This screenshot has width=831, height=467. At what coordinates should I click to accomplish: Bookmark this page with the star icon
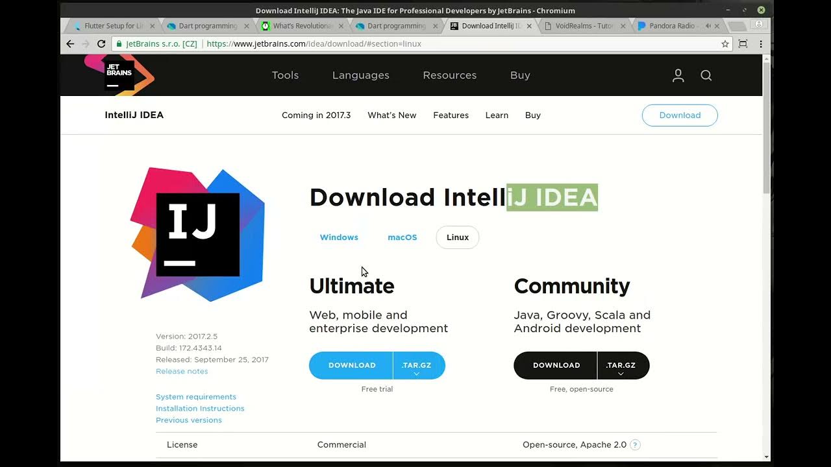(726, 43)
